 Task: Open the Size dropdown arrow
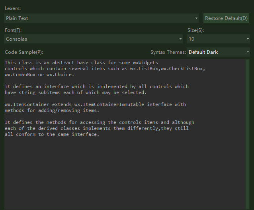coord(248,39)
